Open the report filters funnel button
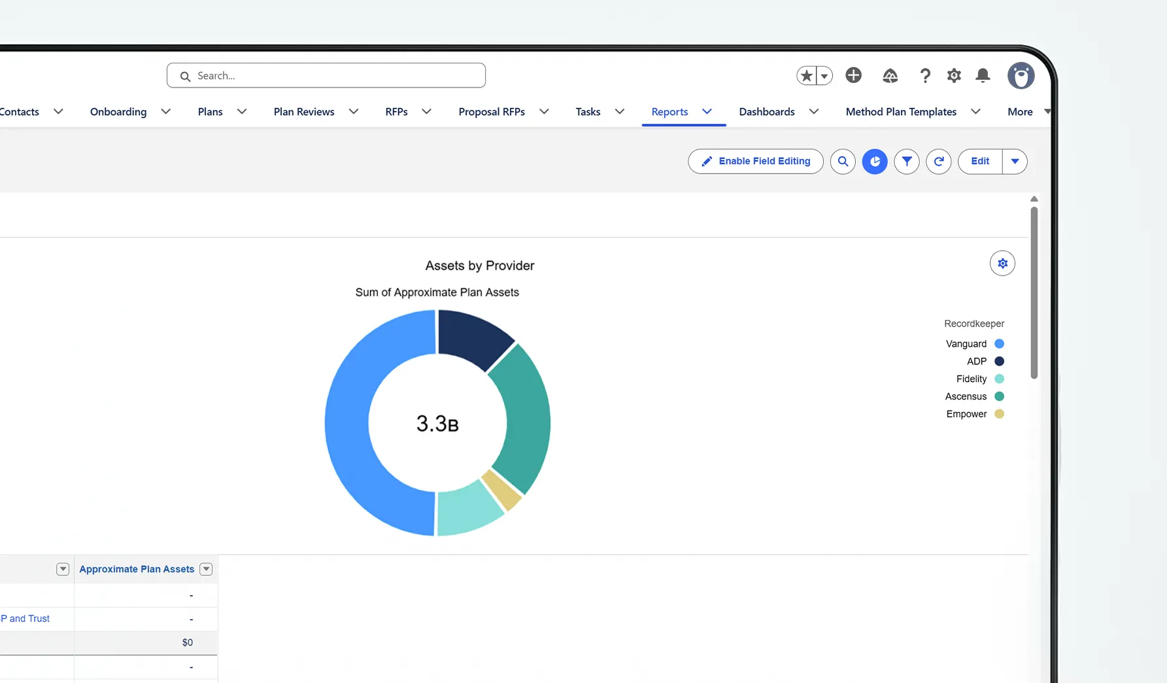The width and height of the screenshot is (1167, 683). tap(907, 161)
